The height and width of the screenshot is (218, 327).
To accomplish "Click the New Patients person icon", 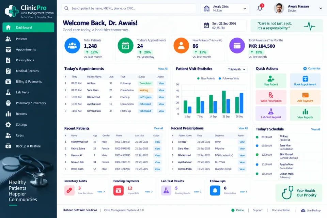I will (181, 46).
